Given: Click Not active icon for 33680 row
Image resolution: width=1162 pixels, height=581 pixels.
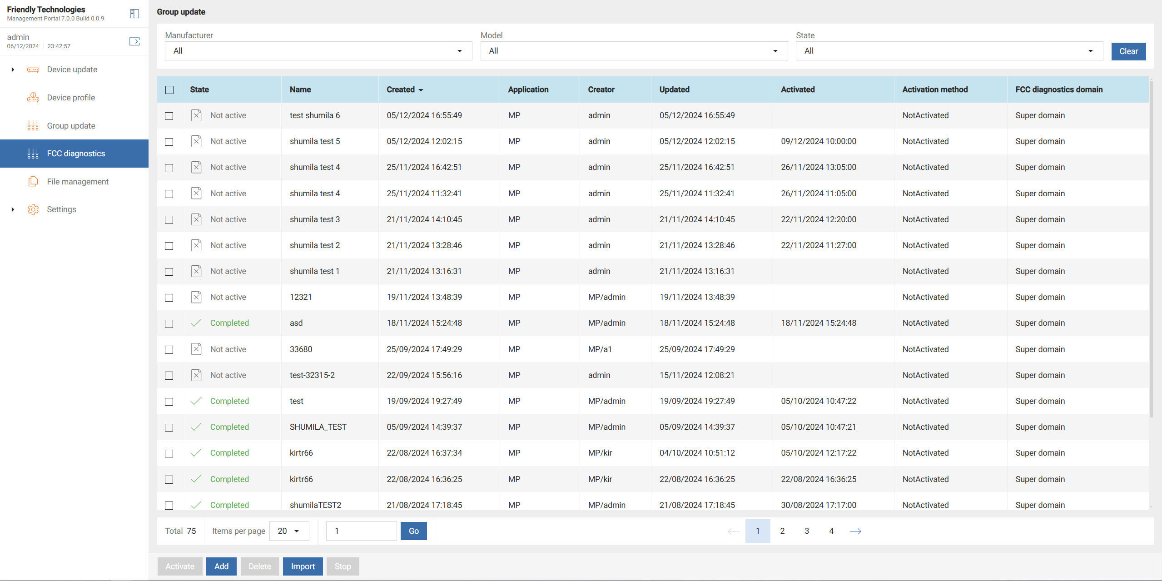Looking at the screenshot, I should [196, 349].
